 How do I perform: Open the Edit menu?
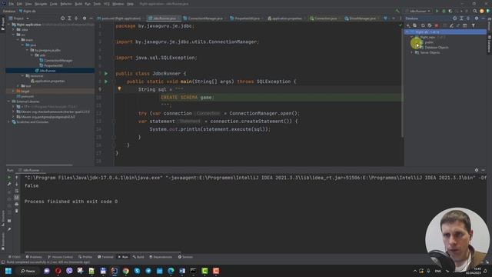[19, 4]
